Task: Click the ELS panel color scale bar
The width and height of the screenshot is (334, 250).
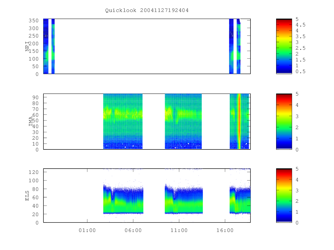Action: 284,195
